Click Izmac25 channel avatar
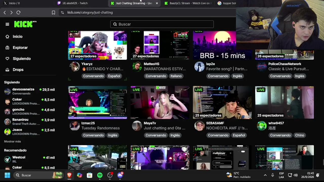 75,126
